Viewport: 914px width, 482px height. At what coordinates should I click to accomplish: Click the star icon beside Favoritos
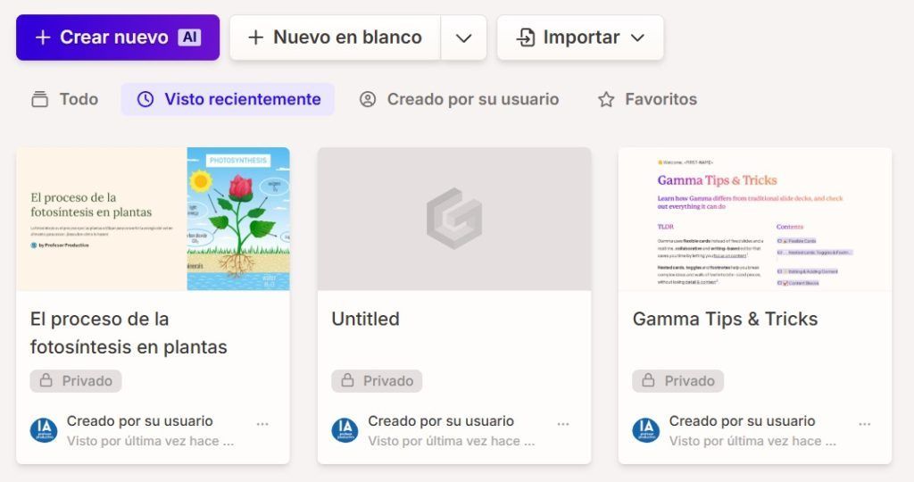[606, 100]
